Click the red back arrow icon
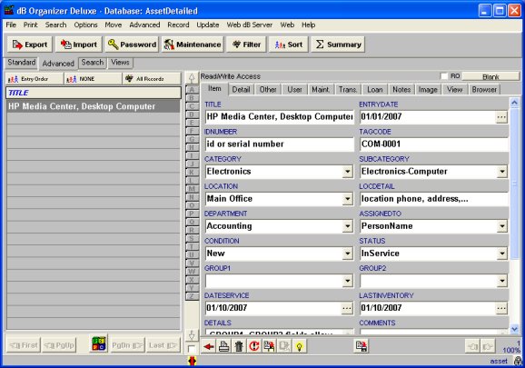The height and width of the screenshot is (368, 525). pyautogui.click(x=209, y=346)
